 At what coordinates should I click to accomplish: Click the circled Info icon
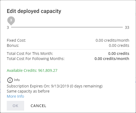click(x=10, y=80)
